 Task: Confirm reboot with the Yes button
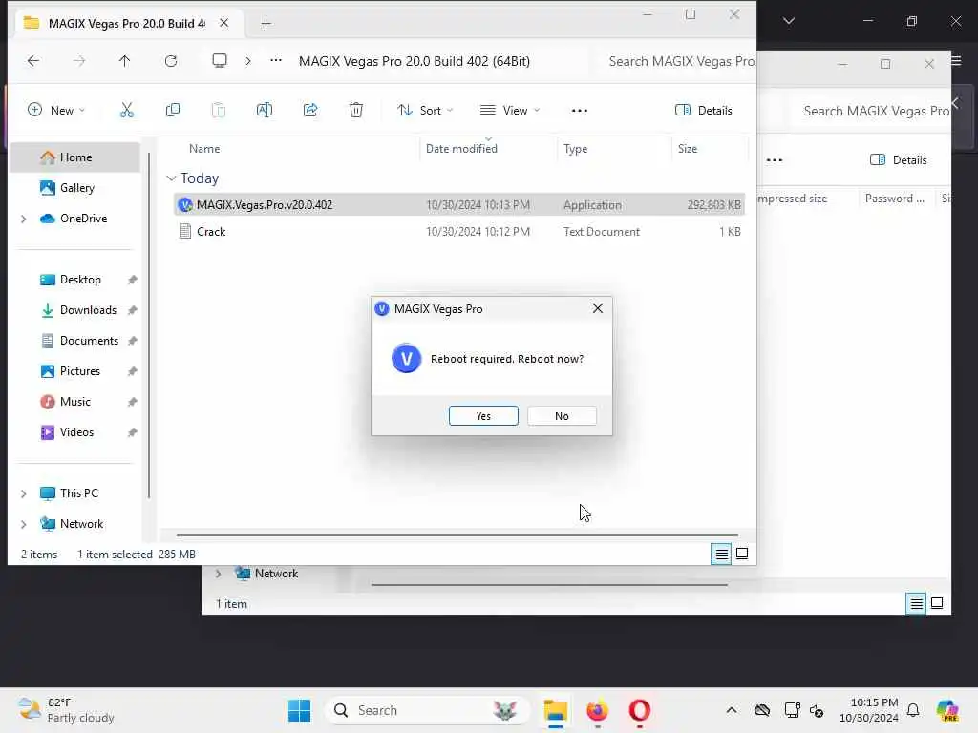tap(483, 416)
